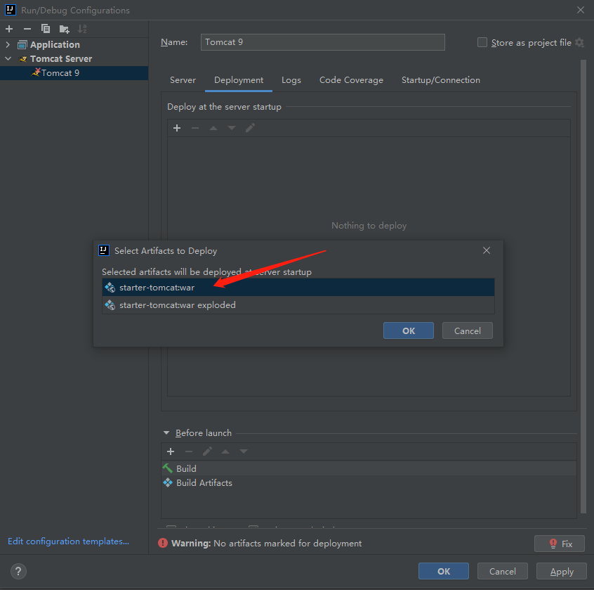Click the Build Artifacts diamond icon
Image resolution: width=594 pixels, height=590 pixels.
(167, 482)
